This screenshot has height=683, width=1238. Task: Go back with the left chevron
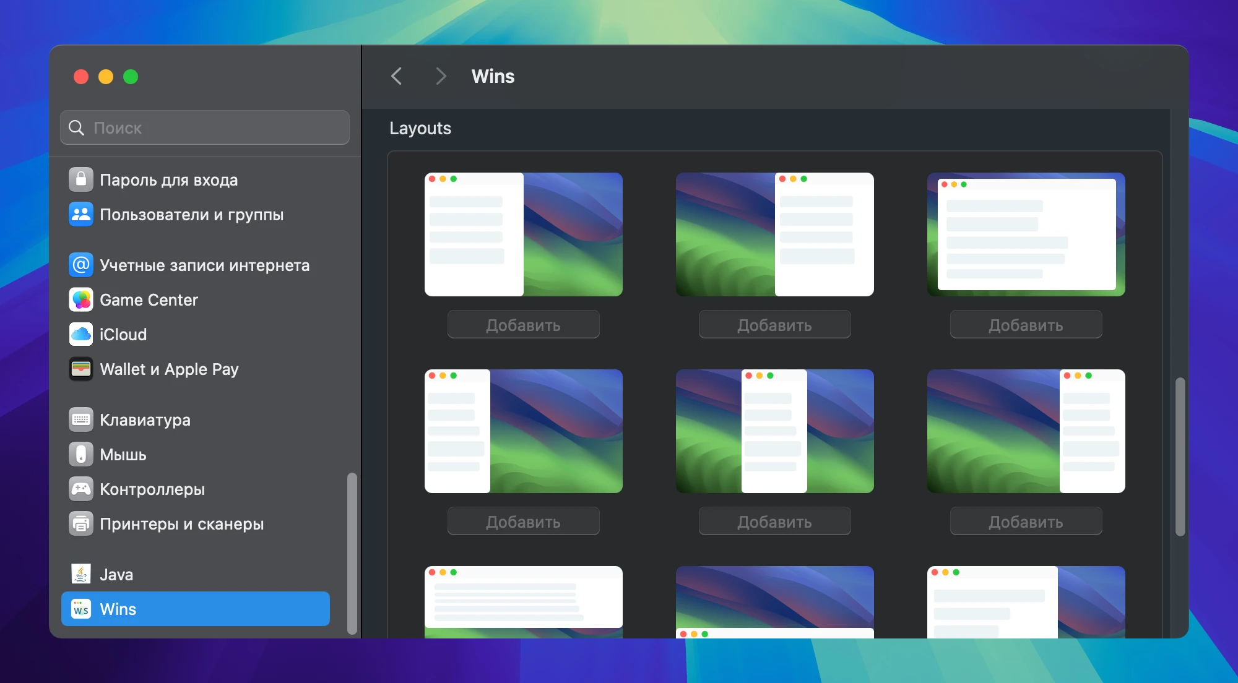[x=397, y=76]
